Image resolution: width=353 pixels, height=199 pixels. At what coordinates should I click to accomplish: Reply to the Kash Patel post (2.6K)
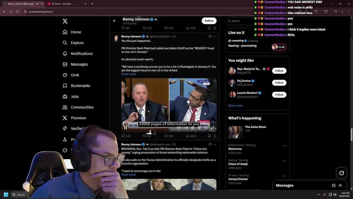[126, 136]
